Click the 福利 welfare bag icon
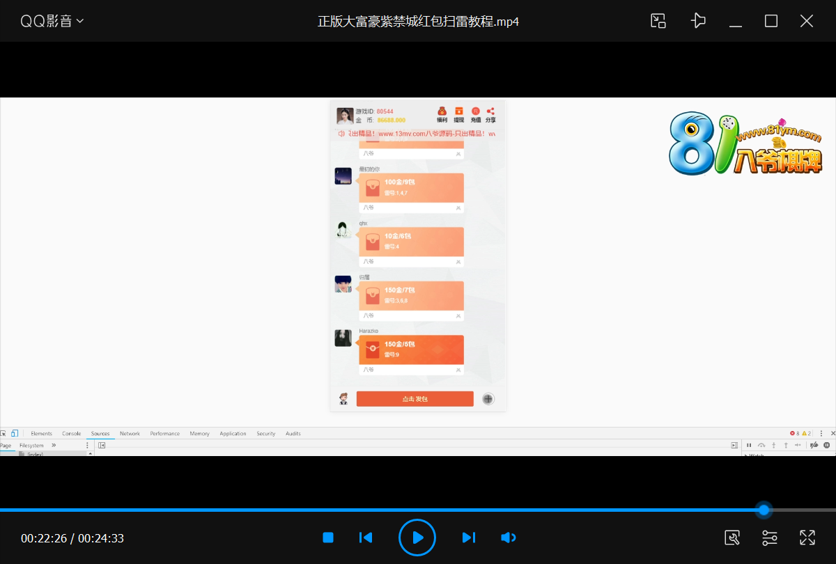This screenshot has height=564, width=836. 442,114
